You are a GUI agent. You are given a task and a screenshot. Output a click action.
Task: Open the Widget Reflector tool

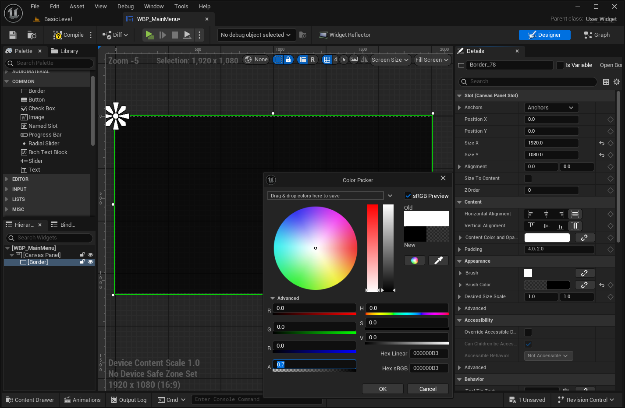pos(345,35)
